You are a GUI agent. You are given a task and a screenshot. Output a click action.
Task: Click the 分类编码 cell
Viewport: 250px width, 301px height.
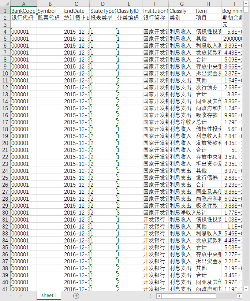tap(129, 18)
